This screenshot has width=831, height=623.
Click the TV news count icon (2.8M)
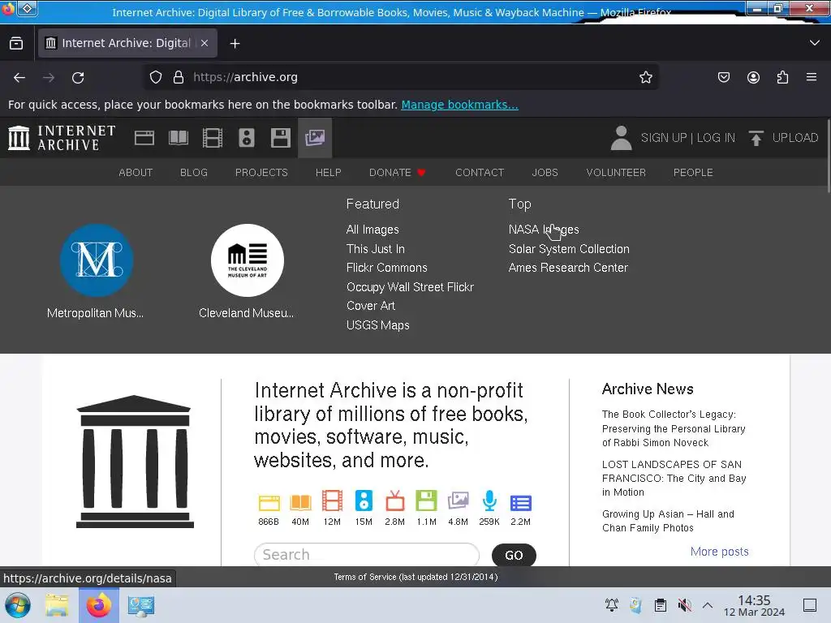point(395,501)
